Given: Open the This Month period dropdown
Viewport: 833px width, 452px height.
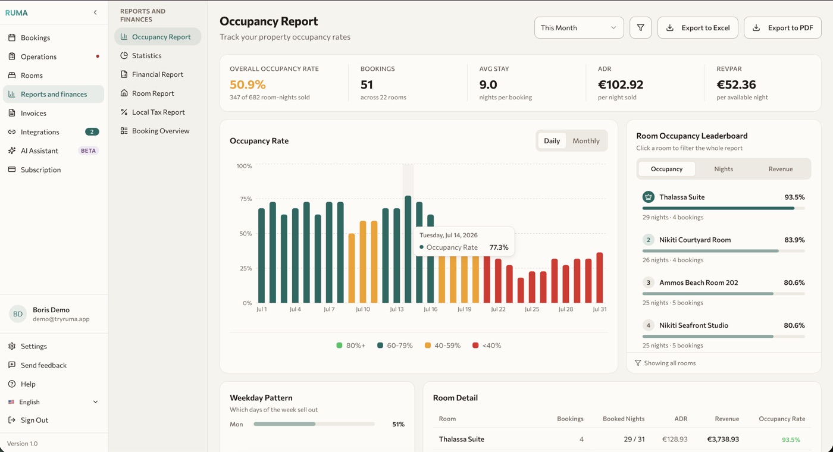Looking at the screenshot, I should click(x=579, y=28).
